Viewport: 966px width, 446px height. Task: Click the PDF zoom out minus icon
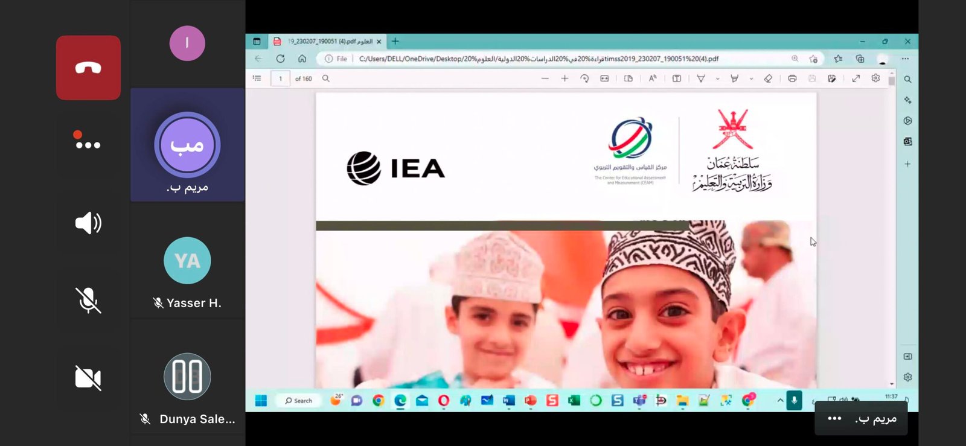(545, 78)
